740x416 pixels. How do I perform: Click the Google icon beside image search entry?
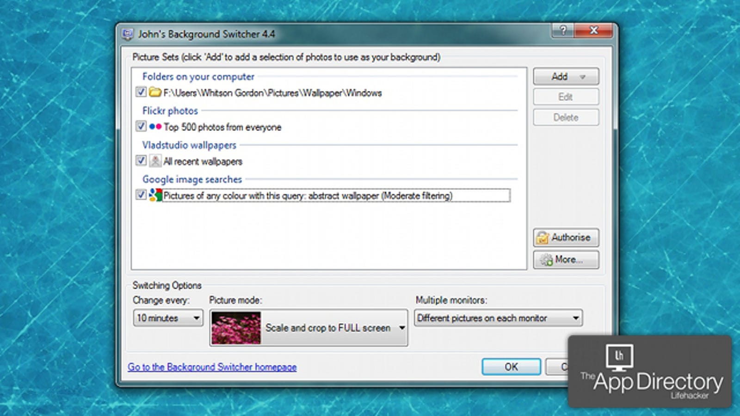(155, 195)
